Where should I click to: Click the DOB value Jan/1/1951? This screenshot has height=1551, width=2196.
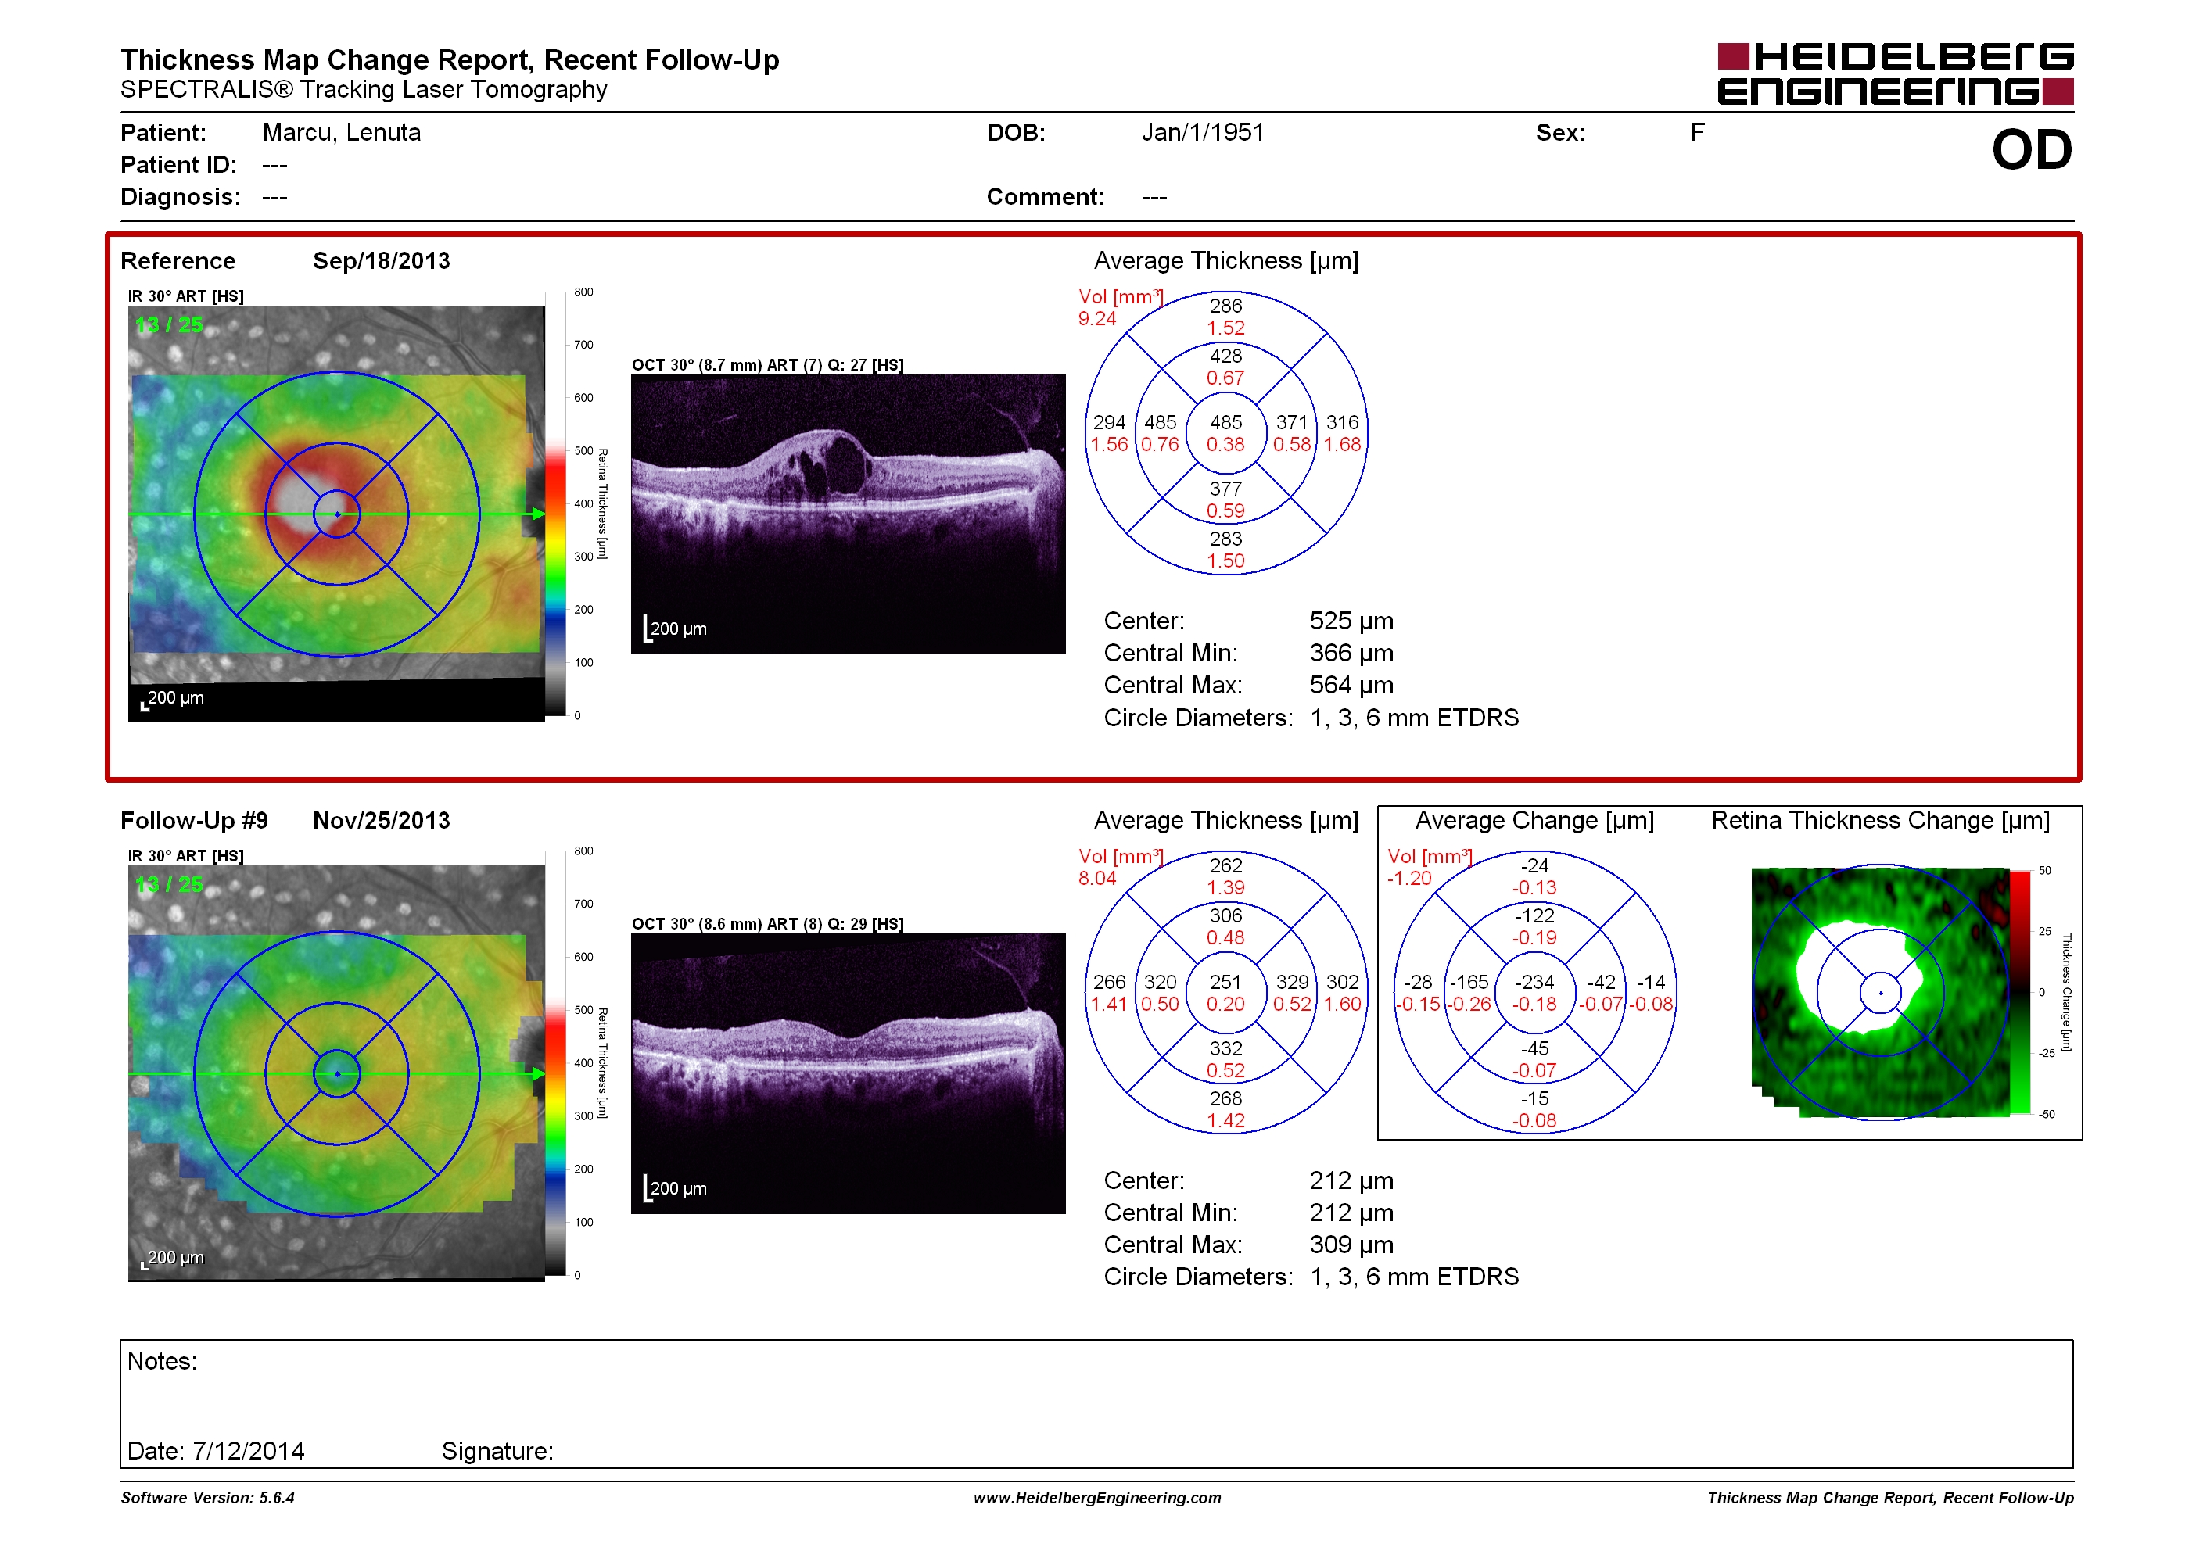(x=1202, y=132)
